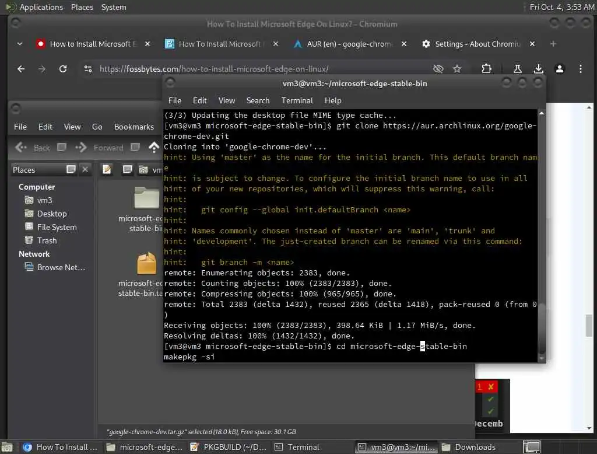
Task: Click terminal scrollbar down arrow
Action: pyautogui.click(x=542, y=358)
